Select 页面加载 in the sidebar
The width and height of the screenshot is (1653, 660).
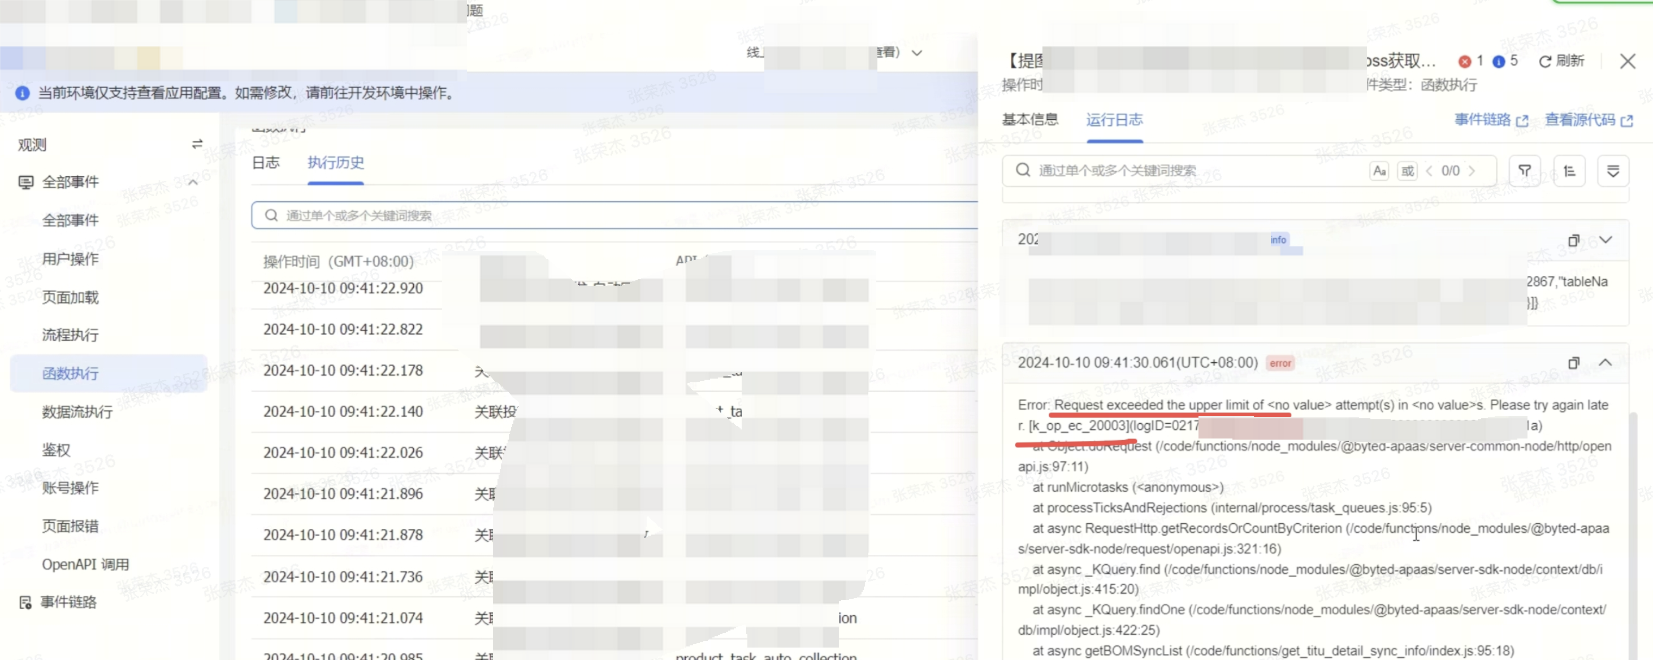tap(71, 298)
